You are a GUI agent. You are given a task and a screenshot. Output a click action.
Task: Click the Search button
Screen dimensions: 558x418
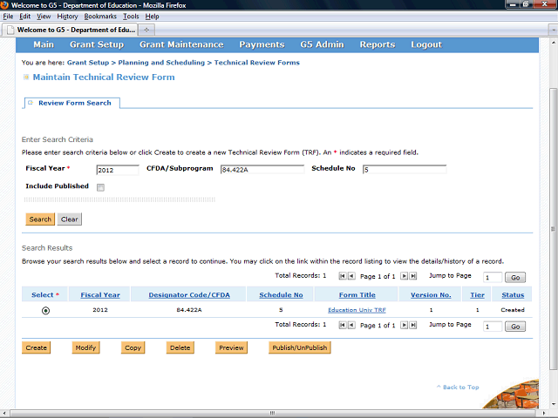40,219
